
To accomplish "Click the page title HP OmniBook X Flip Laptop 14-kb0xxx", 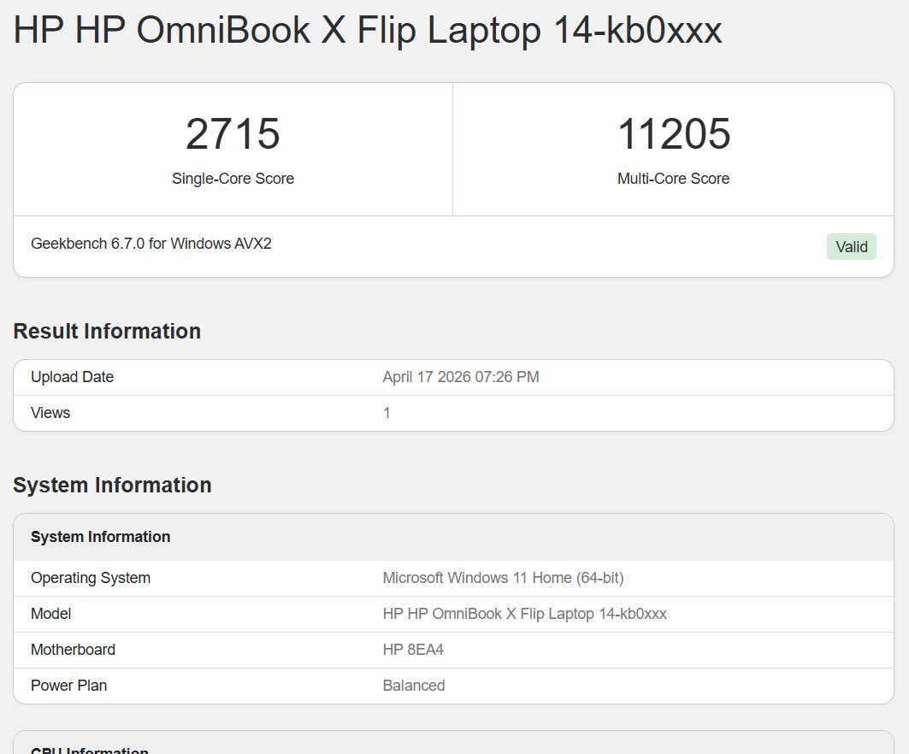I will point(368,30).
